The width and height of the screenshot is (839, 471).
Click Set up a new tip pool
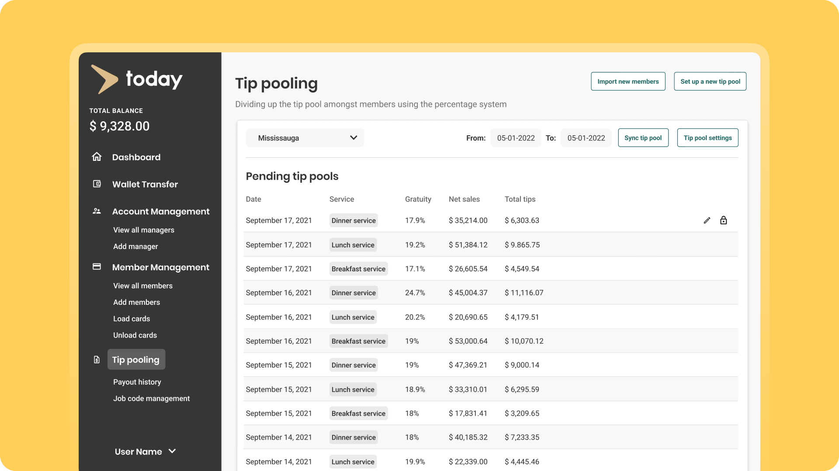(710, 81)
